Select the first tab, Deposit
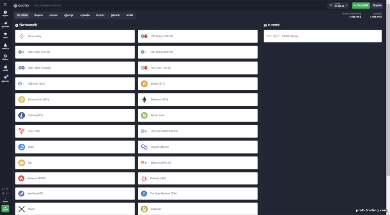The height and width of the screenshot is (215, 390). click(x=22, y=15)
